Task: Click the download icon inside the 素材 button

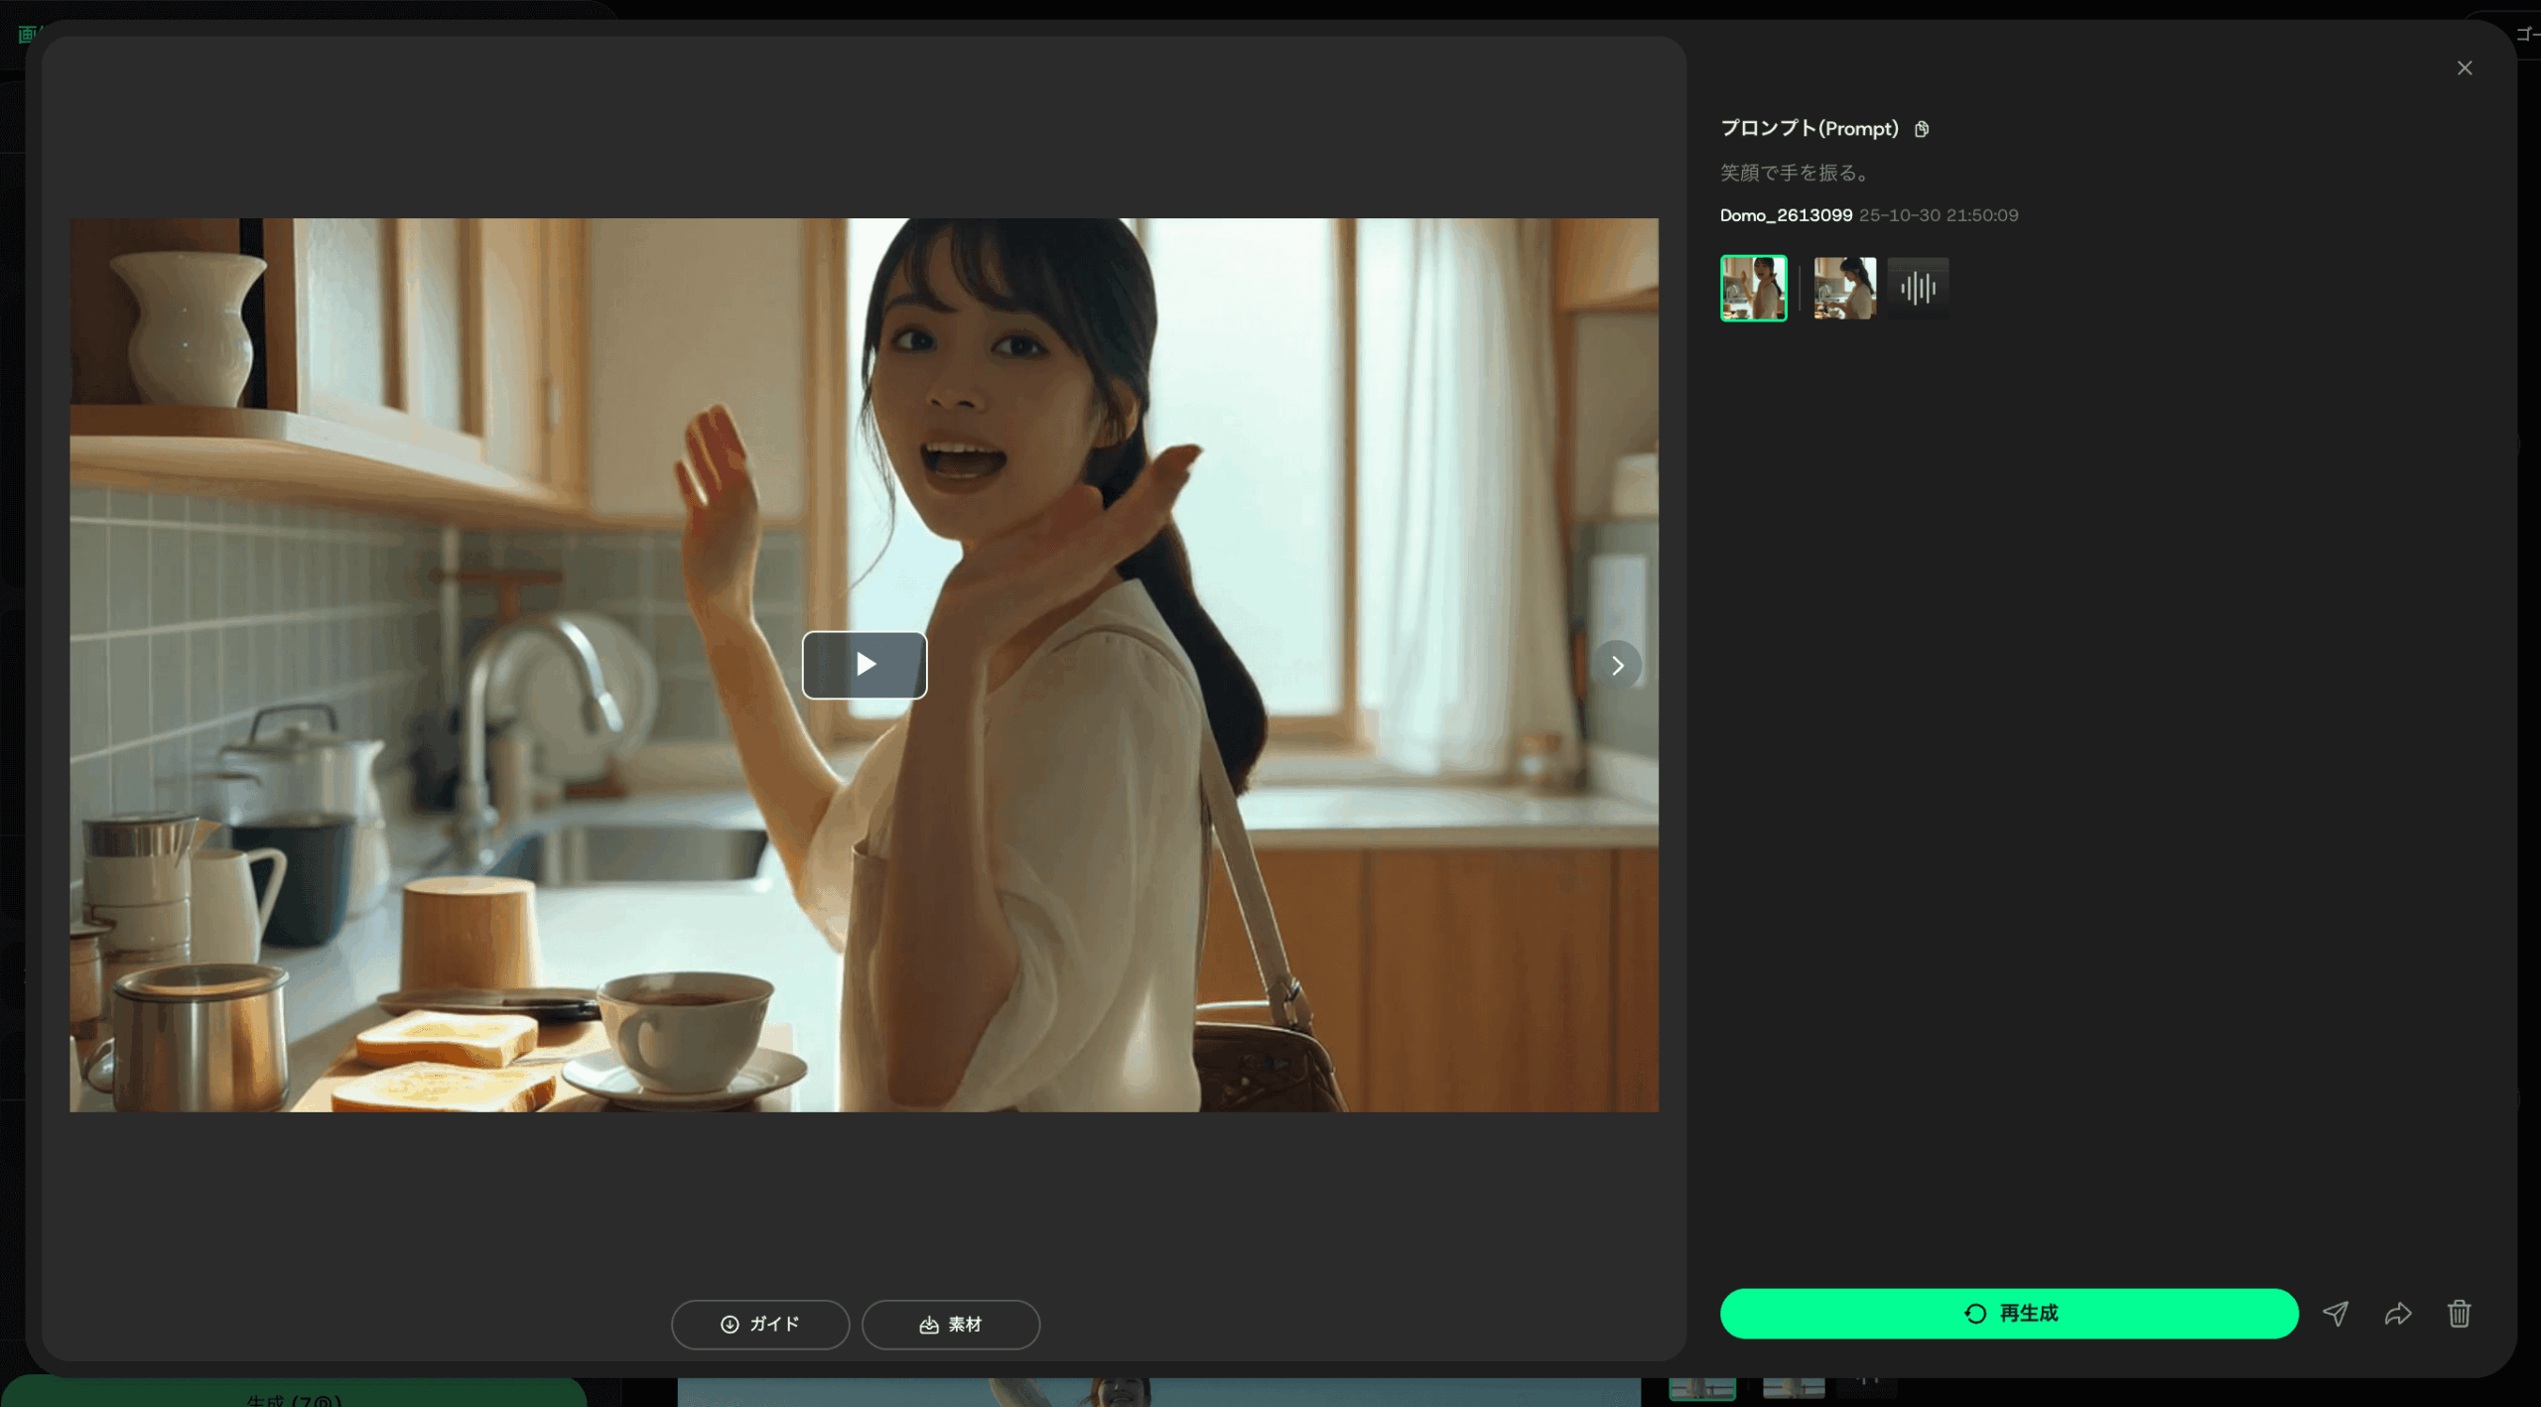Action: tap(927, 1324)
